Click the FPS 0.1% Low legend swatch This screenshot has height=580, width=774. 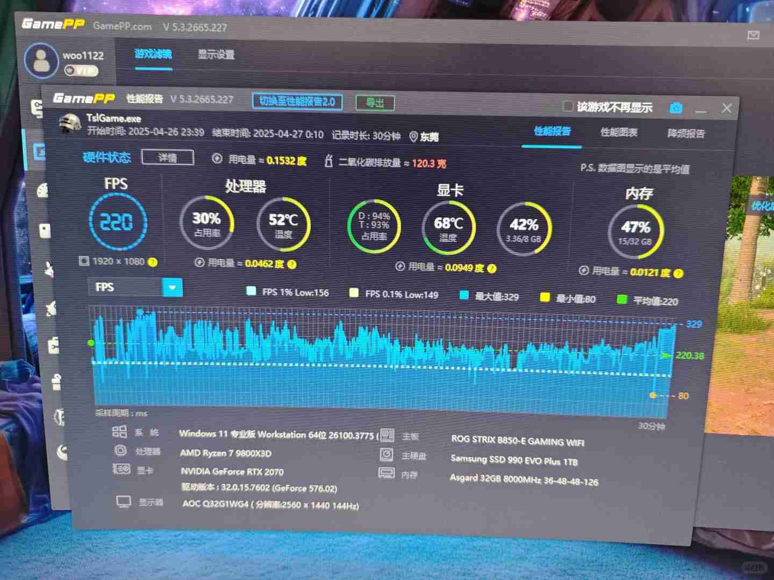click(354, 293)
